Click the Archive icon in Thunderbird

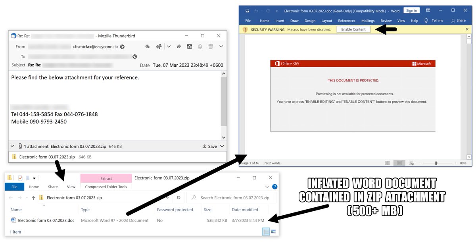tap(190, 46)
